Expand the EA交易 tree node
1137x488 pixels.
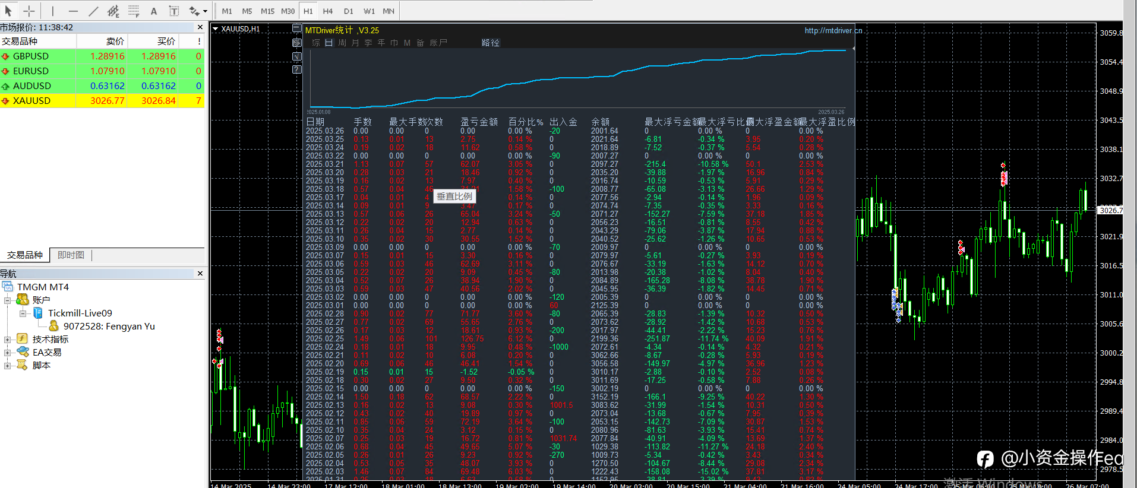point(7,353)
